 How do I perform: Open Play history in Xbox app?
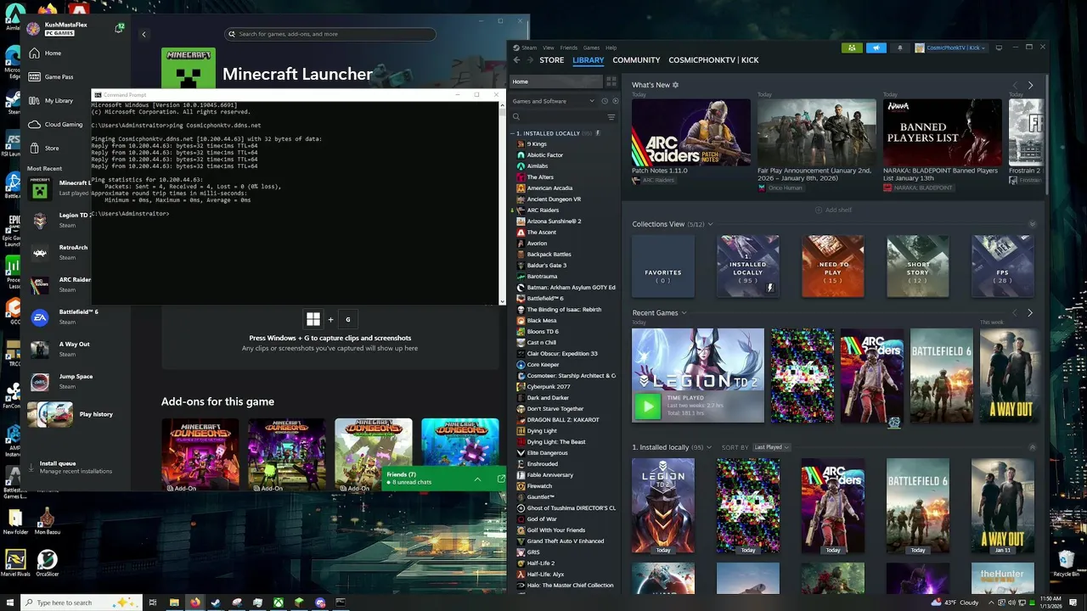coord(70,414)
